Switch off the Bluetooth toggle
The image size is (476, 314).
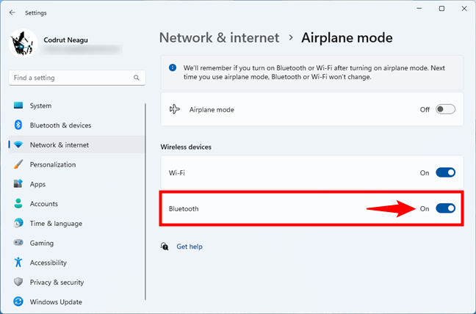point(445,208)
